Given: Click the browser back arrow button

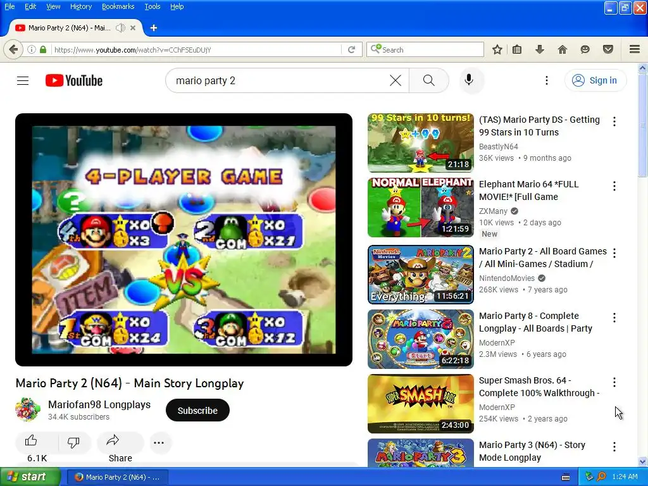Looking at the screenshot, I should coord(13,49).
